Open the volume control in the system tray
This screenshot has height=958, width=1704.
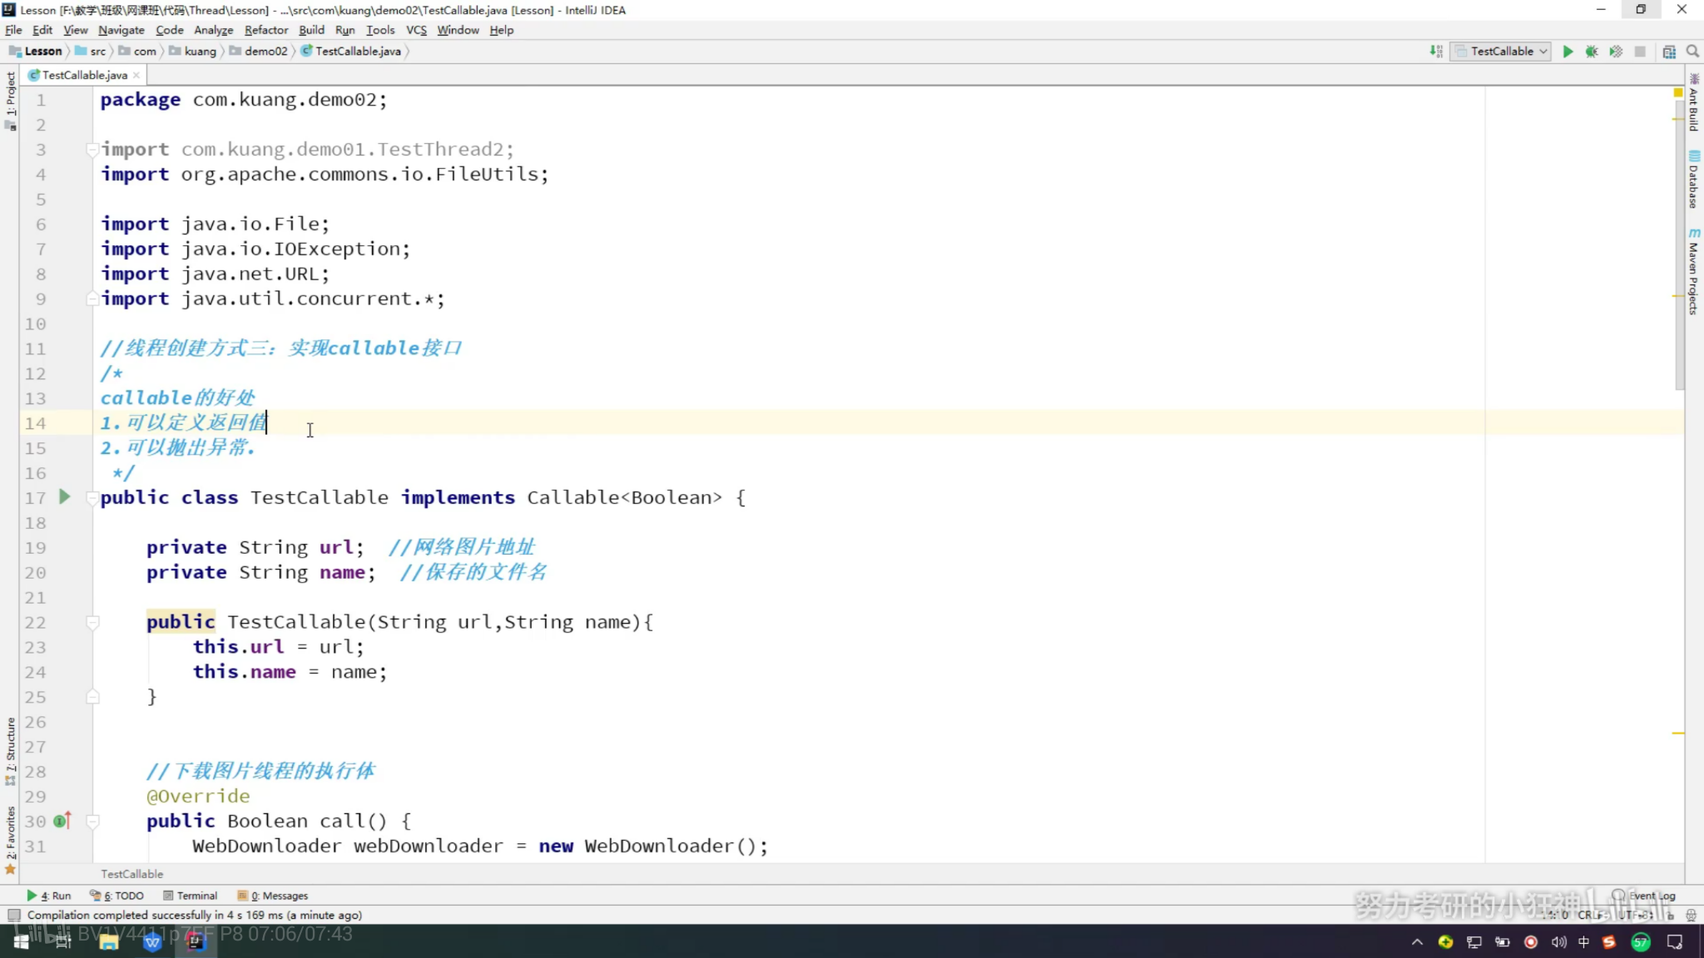1558,942
